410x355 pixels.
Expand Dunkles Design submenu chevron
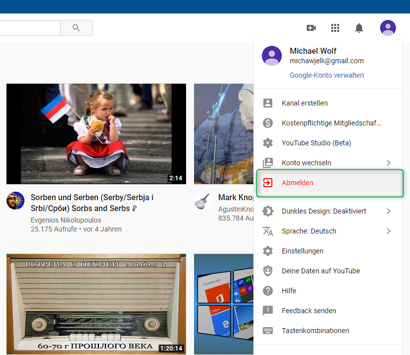(x=389, y=211)
